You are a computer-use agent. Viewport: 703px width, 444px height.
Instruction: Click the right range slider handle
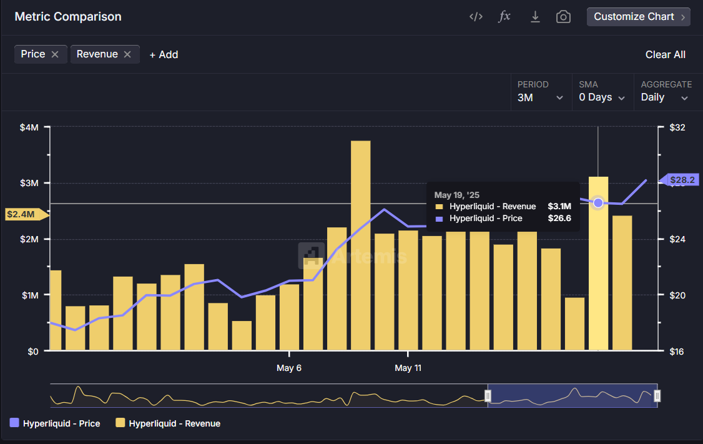657,396
